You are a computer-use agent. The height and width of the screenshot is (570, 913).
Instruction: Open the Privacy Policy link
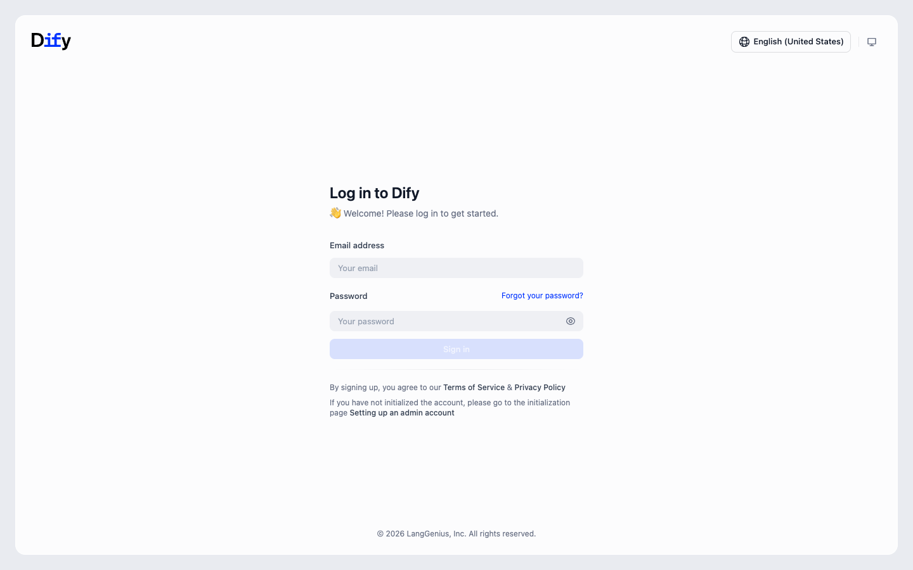pos(540,388)
